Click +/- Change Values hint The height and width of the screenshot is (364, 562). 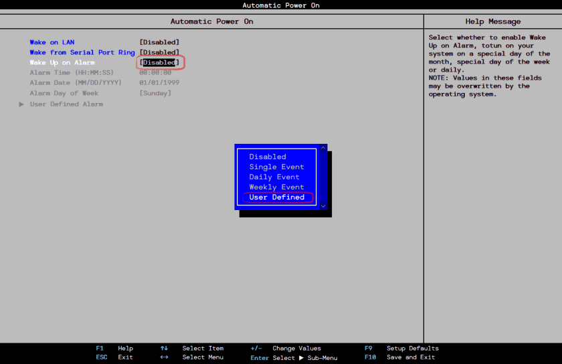[x=286, y=348]
